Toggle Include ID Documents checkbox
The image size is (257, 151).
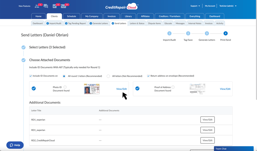31,76
